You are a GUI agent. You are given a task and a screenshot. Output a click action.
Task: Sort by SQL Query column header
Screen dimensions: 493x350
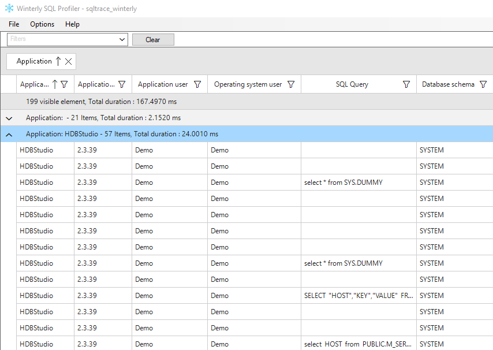[x=352, y=84]
